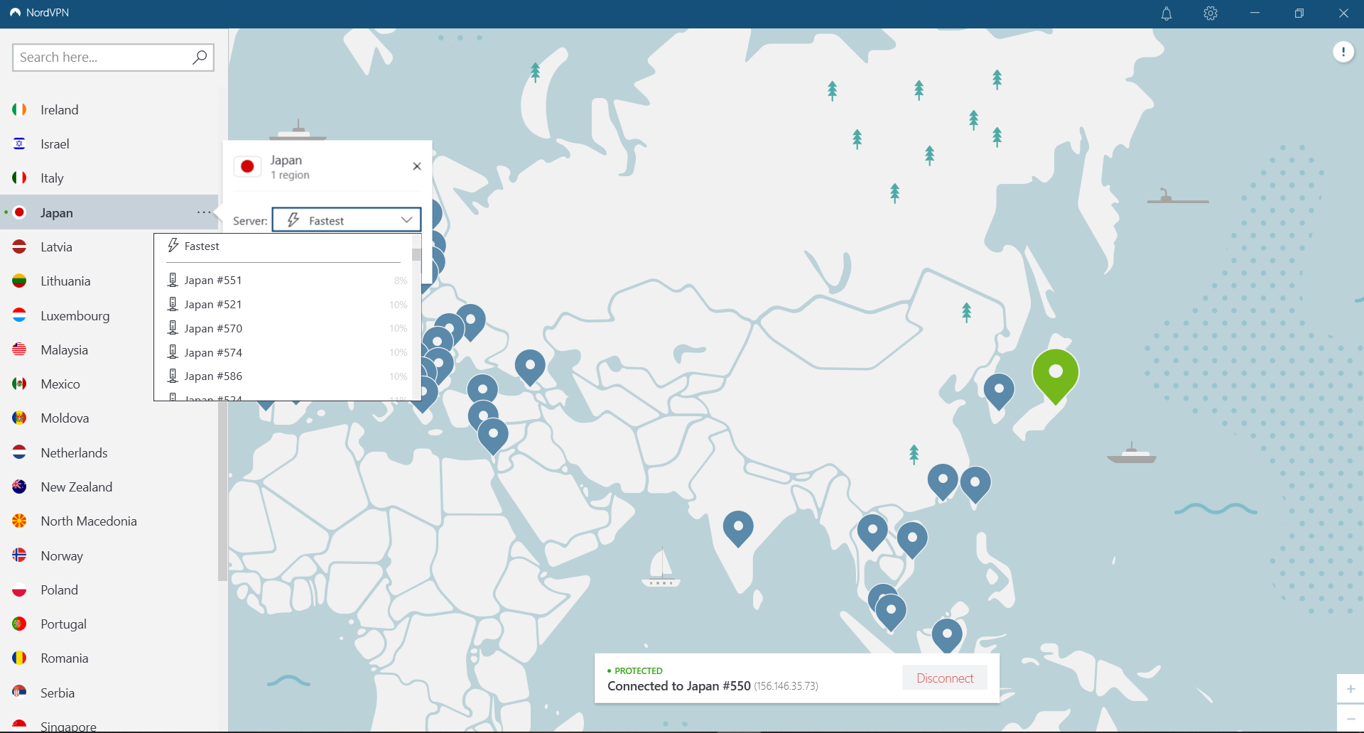
Task: Select Poland in country list
Action: pyautogui.click(x=109, y=590)
